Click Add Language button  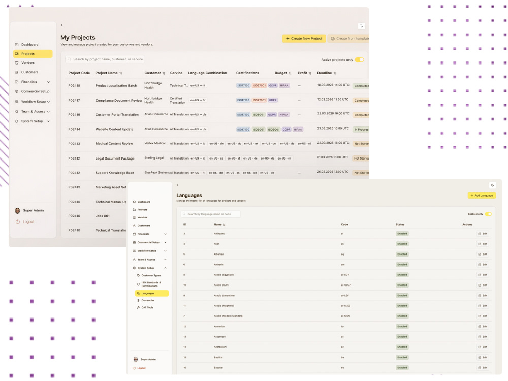point(482,196)
